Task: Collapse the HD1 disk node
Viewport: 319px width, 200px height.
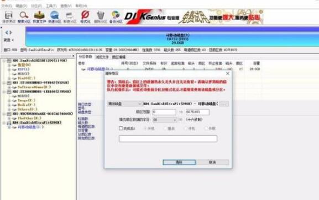Action: point(4,83)
